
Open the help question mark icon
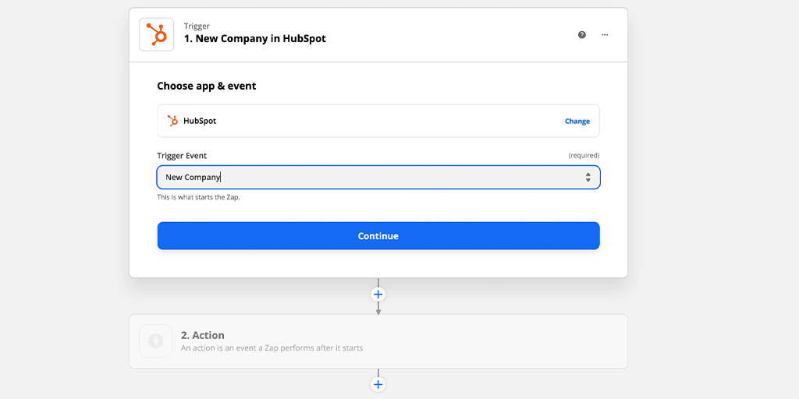tap(582, 34)
